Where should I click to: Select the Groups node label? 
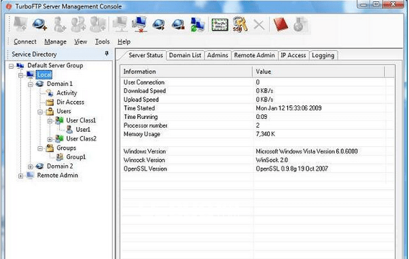(67, 148)
